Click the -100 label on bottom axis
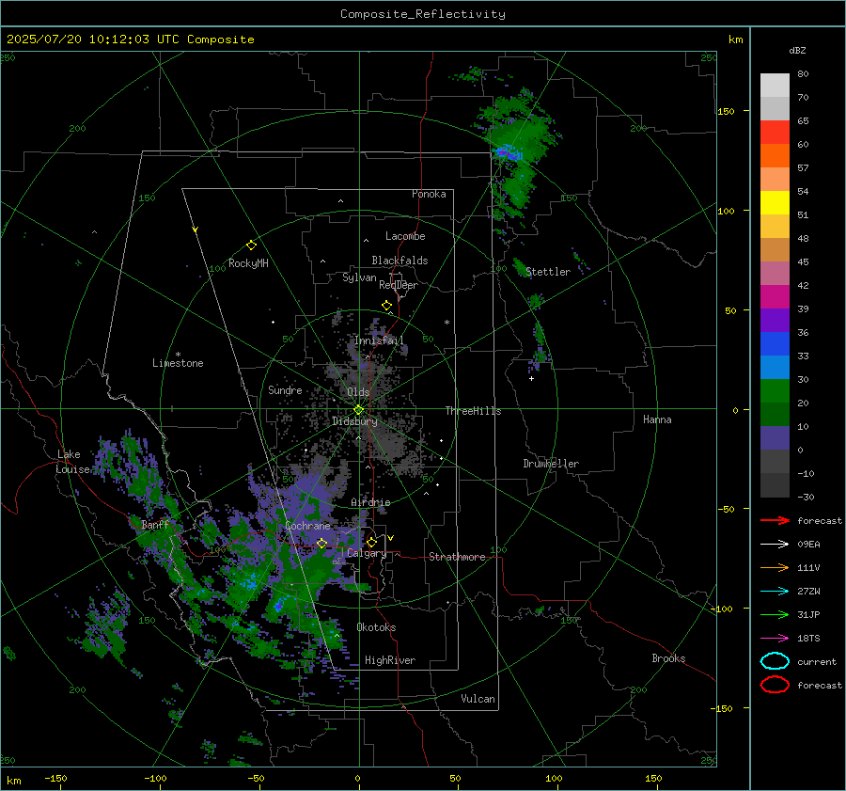 (x=155, y=779)
